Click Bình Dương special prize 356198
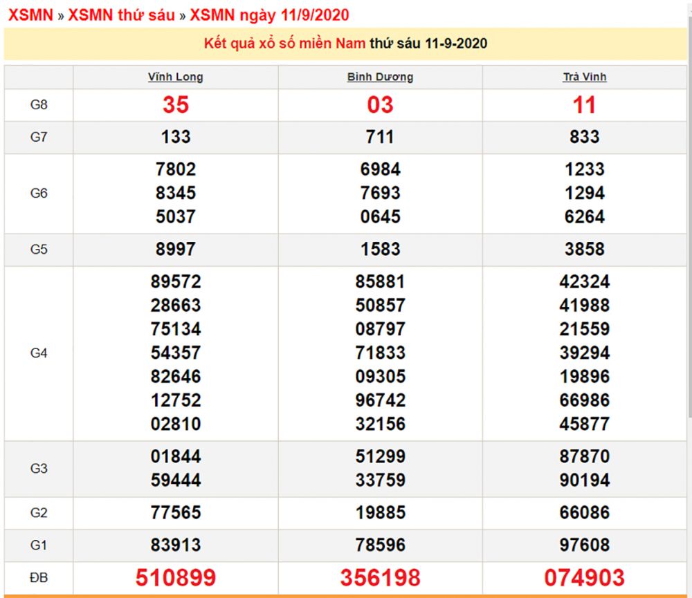 [x=380, y=577]
